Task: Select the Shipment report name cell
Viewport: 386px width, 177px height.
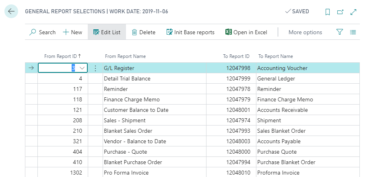Action: 308,120
